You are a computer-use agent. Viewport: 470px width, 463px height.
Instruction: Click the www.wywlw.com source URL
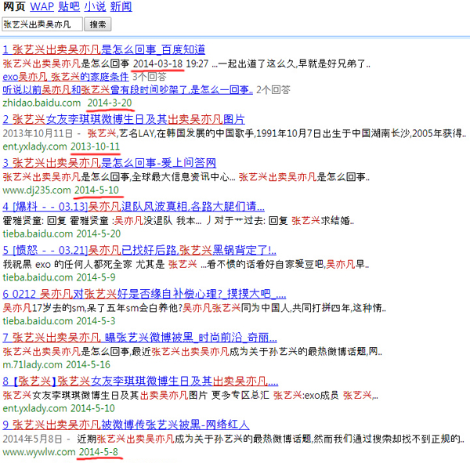click(x=38, y=452)
